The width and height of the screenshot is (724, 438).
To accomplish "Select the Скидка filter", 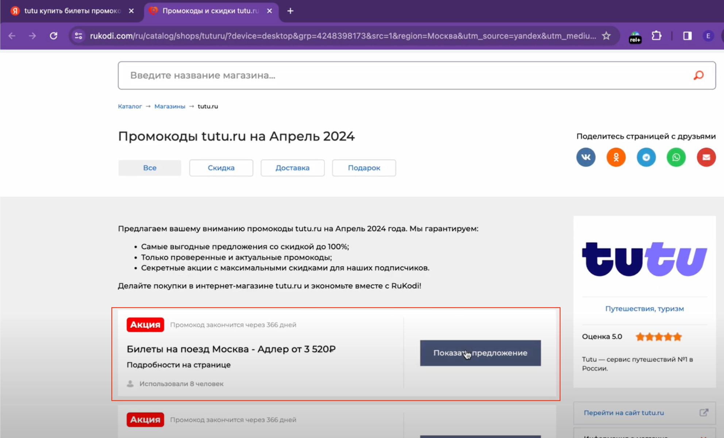I will 221,168.
